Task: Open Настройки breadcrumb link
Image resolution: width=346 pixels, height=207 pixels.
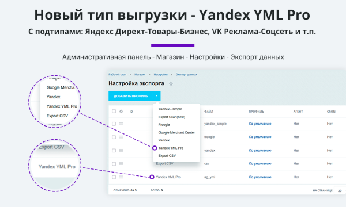Action: pos(161,75)
